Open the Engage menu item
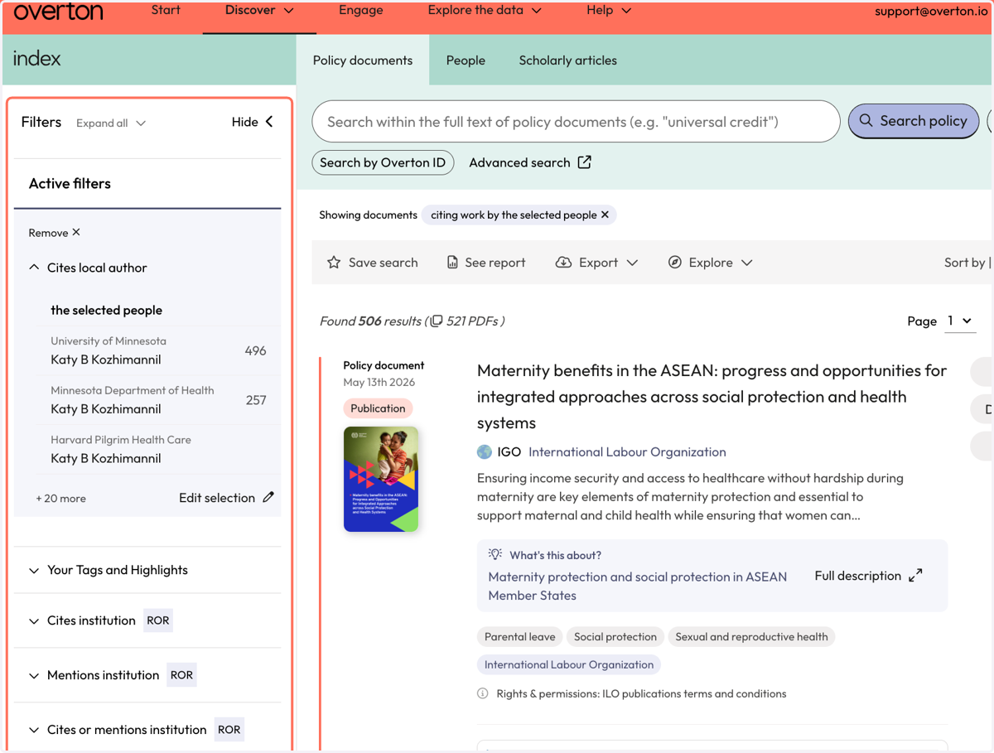 pyautogui.click(x=361, y=11)
